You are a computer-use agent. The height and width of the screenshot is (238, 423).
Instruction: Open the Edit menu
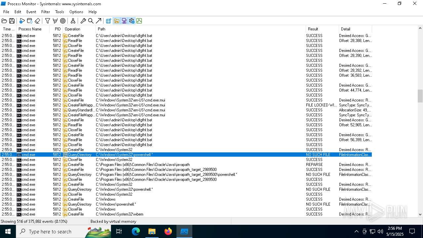coord(18,12)
